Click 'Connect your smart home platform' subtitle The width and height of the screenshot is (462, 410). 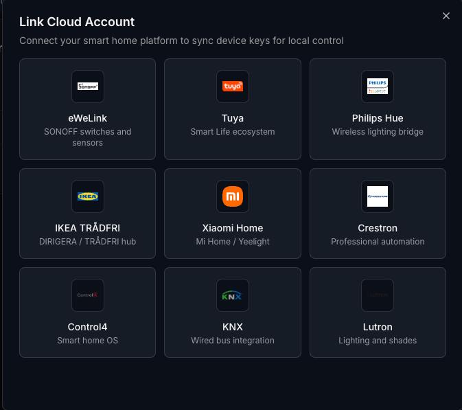[181, 41]
